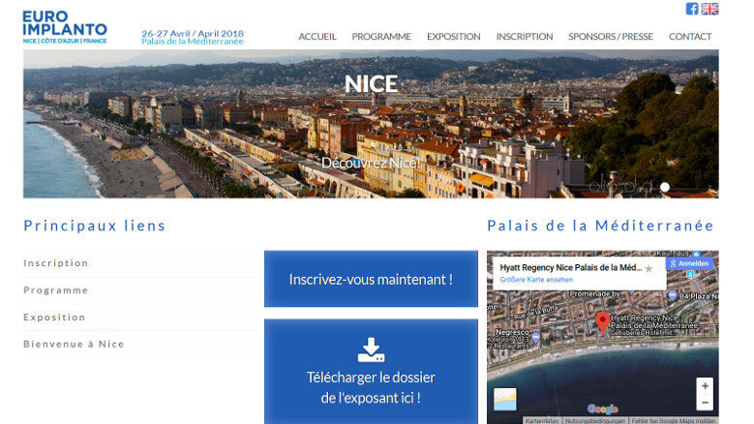Viewport: 754px width, 424px height.
Task: Open the Exposition link under Principaux liens
Action: 54,318
